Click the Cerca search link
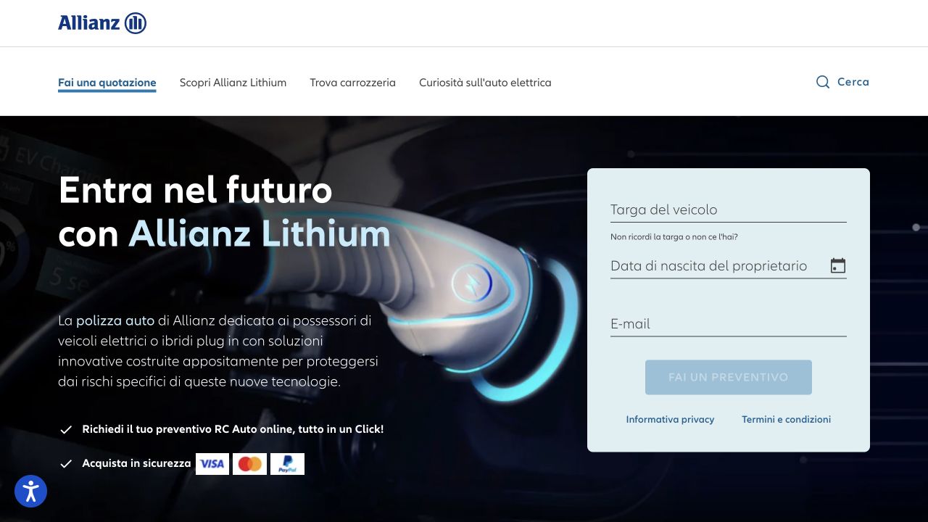This screenshot has width=928, height=522. tap(853, 82)
